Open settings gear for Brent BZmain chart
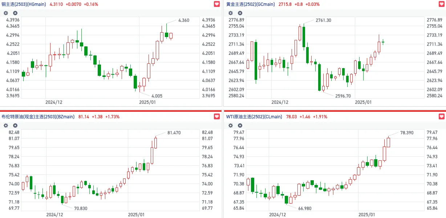The width and height of the screenshot is (446, 218). [6, 126]
